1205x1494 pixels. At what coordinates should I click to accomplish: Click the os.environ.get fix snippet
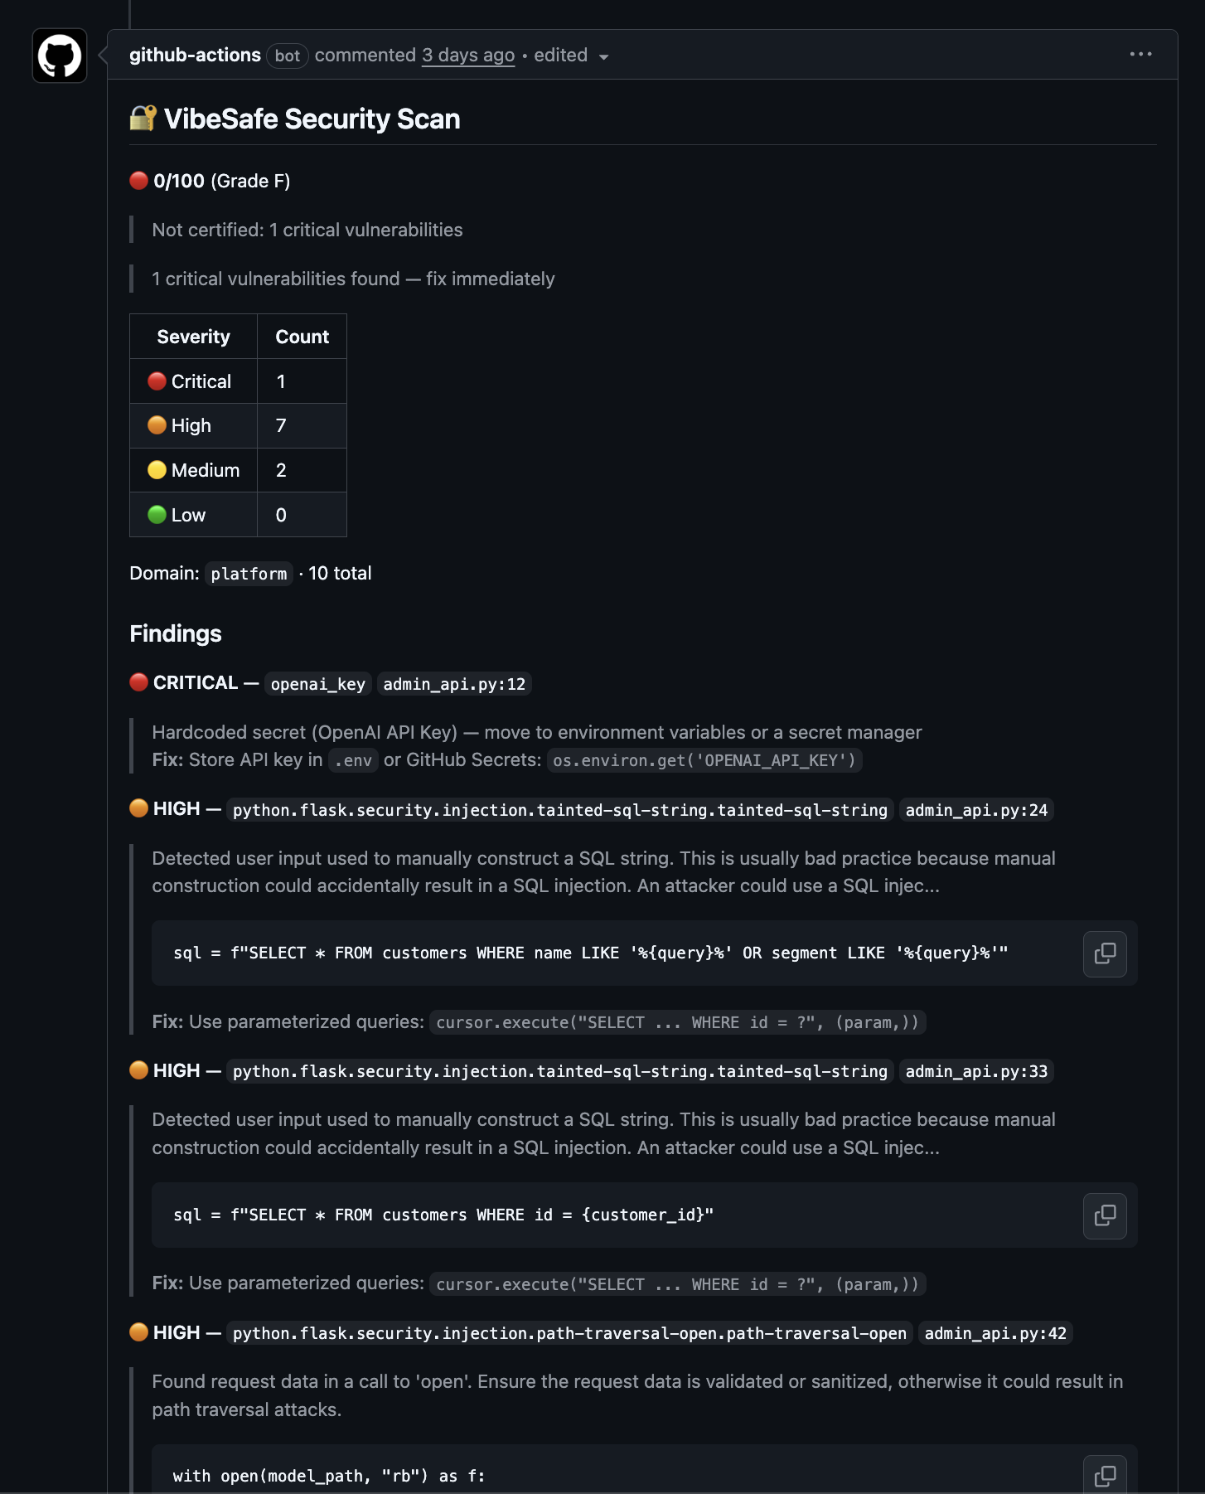point(704,760)
